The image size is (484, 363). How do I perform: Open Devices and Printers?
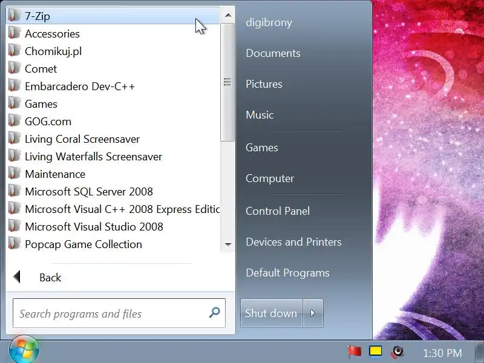coord(293,242)
